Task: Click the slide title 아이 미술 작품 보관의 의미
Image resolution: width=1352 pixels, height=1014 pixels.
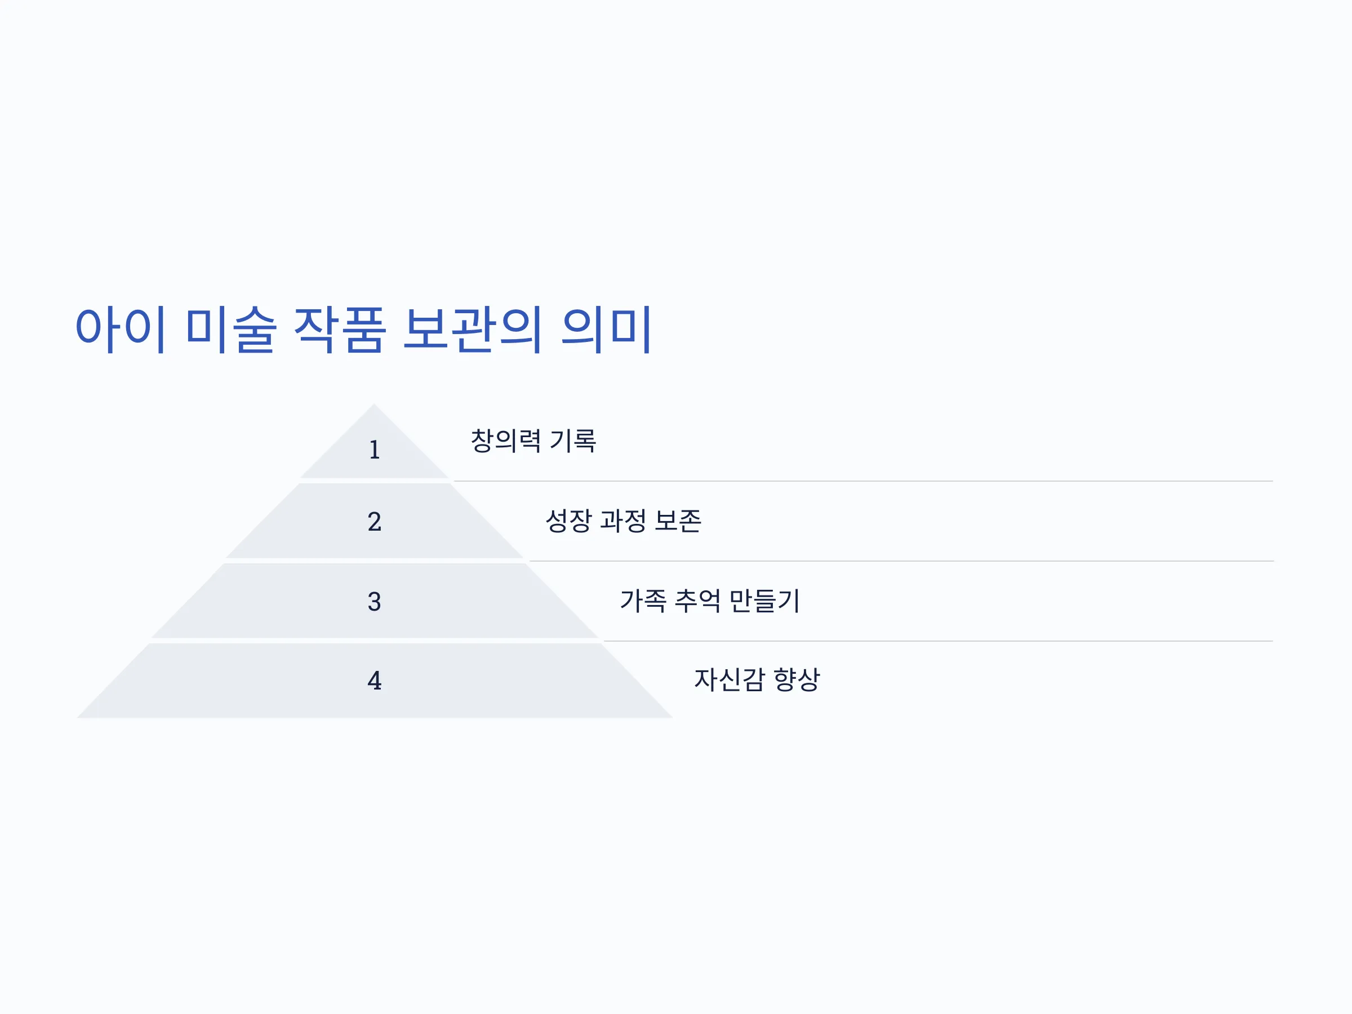Action: click(364, 330)
